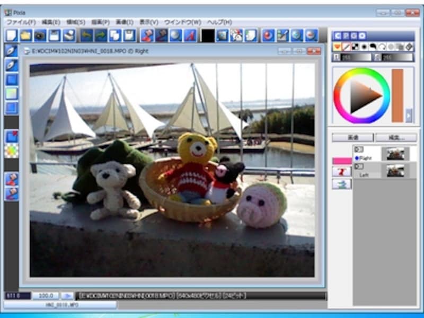Select the red stamp tool in left toolbar
The width and height of the screenshot is (424, 318).
coord(12,179)
